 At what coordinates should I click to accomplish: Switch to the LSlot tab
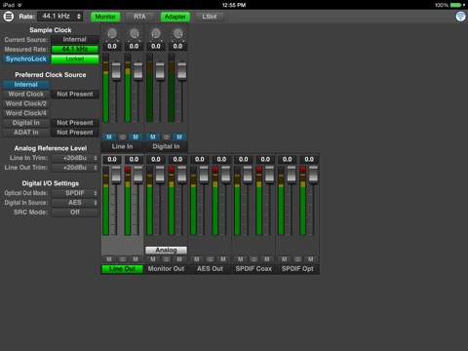click(210, 17)
